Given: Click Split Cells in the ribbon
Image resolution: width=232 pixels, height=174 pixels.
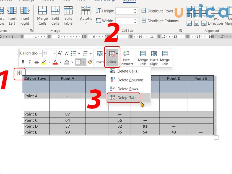Looking at the screenshot, I should click(55, 16).
